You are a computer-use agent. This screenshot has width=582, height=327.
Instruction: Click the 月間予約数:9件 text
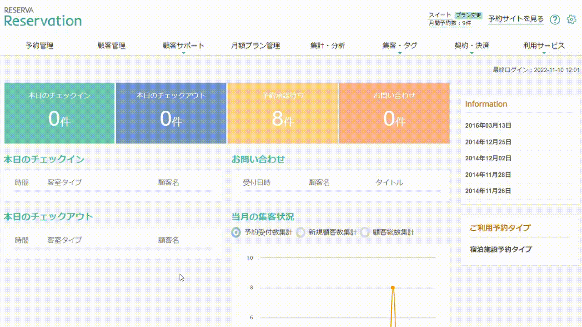click(450, 23)
